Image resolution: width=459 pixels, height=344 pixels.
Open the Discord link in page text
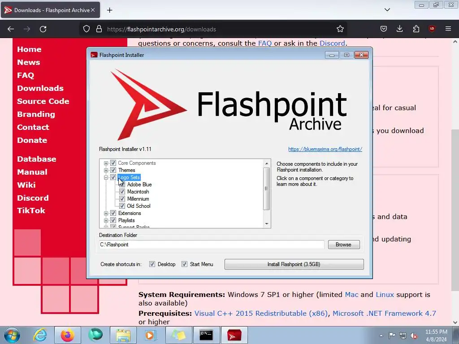[x=332, y=43]
